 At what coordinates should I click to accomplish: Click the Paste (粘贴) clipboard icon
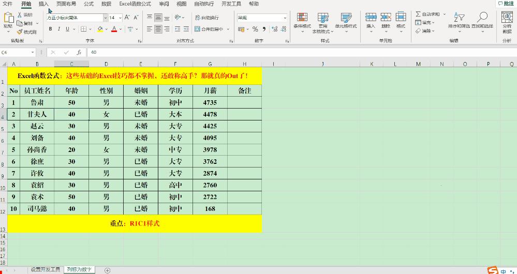[8, 18]
